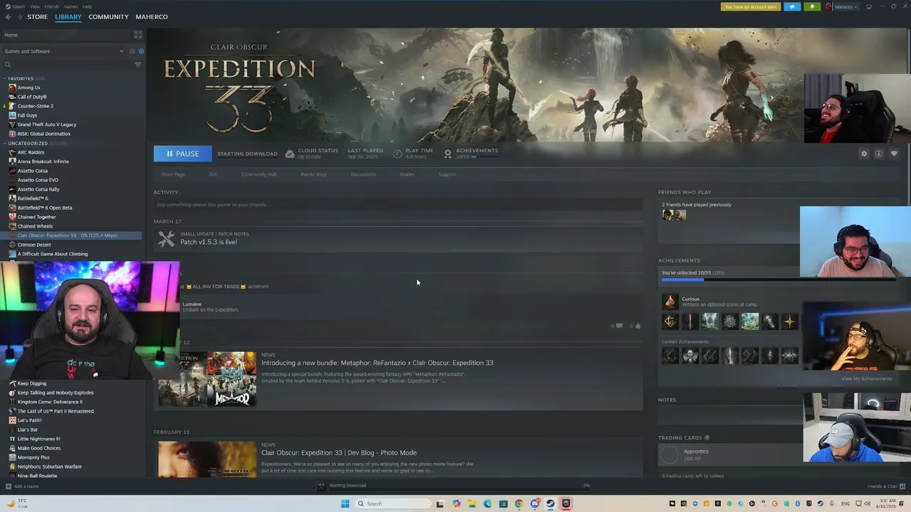Open the Points Shop link

coord(314,174)
